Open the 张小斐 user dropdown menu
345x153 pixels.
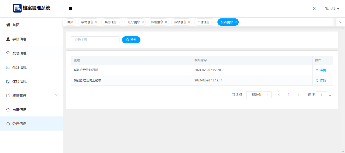coord(332,9)
